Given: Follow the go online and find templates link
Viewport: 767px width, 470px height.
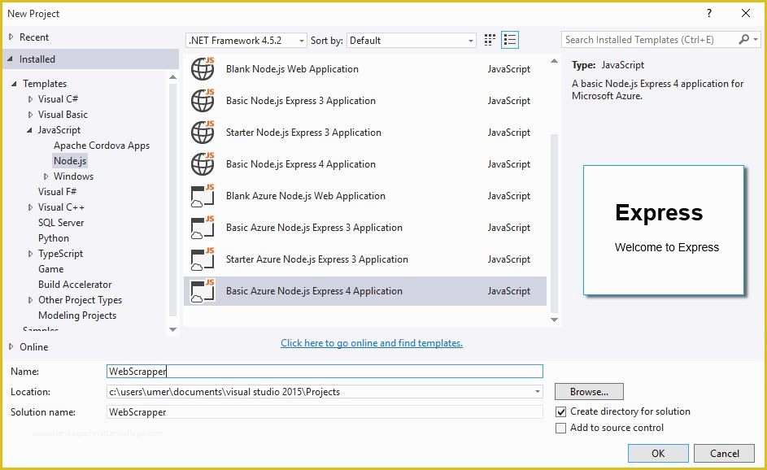Looking at the screenshot, I should (372, 343).
